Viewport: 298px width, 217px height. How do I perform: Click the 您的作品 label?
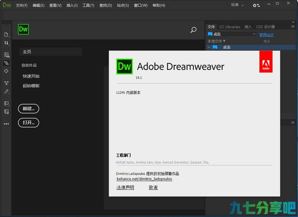click(29, 65)
